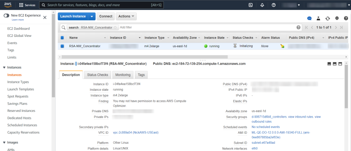351x151 pixels.
Task: Open the Launch Instance dropdown arrow
Action: click(92, 16)
